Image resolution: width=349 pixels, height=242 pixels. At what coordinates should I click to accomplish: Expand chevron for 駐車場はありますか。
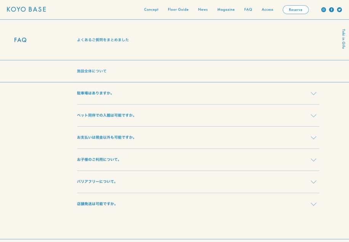[x=314, y=93]
